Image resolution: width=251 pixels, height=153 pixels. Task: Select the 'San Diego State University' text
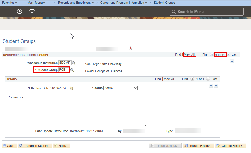pos(103,64)
